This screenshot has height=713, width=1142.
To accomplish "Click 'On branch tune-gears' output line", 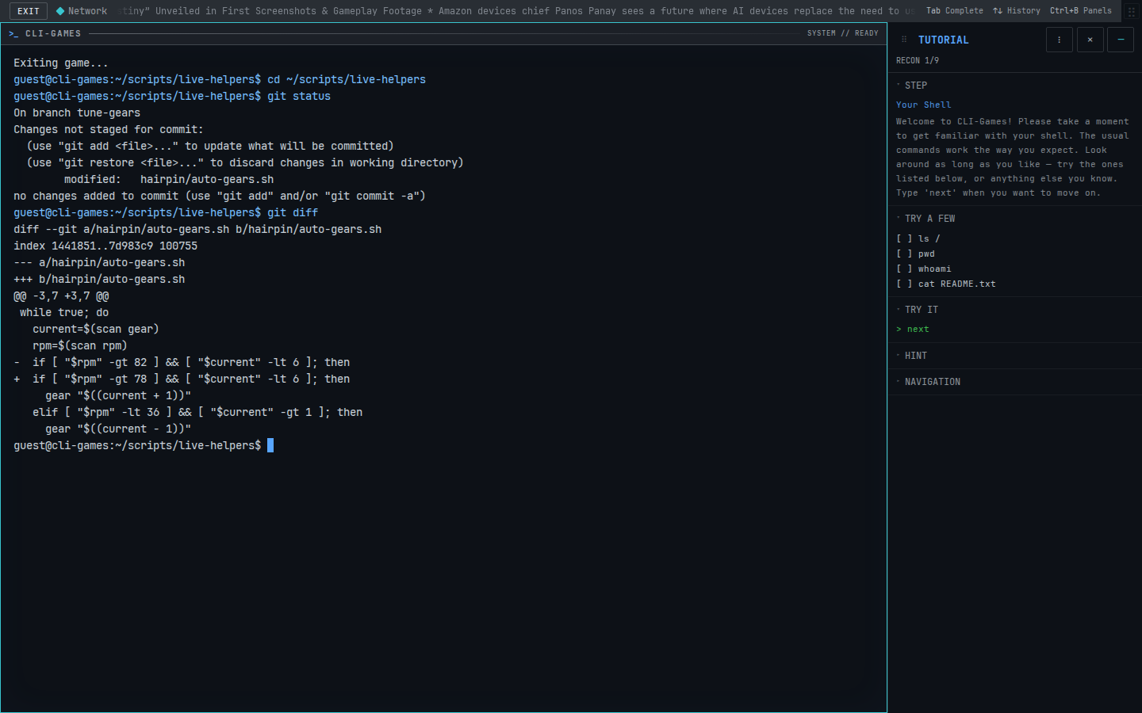I will click(x=77, y=113).
